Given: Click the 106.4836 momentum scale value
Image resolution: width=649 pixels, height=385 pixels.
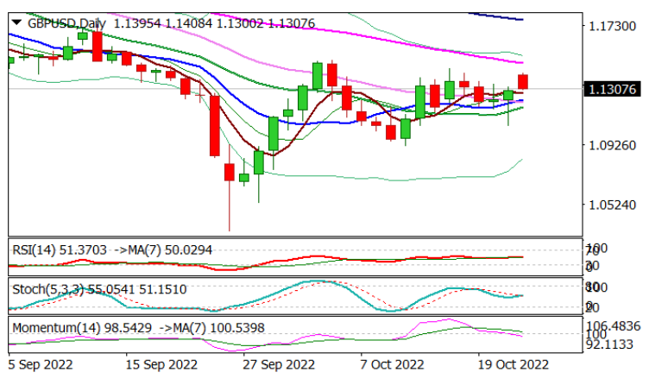Looking at the screenshot, I should coord(613,325).
